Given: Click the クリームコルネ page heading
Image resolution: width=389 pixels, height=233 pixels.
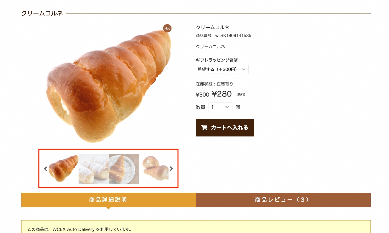Looking at the screenshot, I should point(42,13).
